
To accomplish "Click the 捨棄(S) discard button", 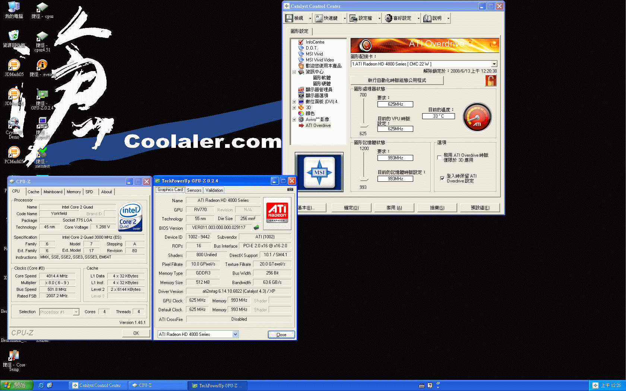I will (437, 208).
